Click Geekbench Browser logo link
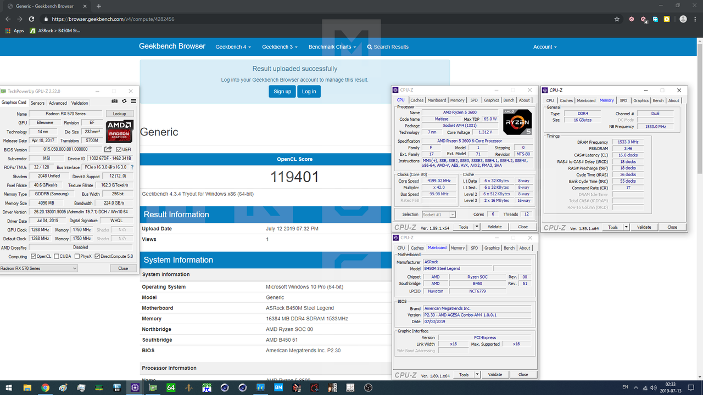The height and width of the screenshot is (395, 703). pos(172,46)
